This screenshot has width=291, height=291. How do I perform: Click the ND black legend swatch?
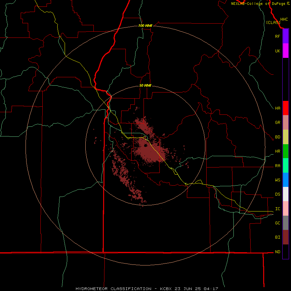(286, 252)
